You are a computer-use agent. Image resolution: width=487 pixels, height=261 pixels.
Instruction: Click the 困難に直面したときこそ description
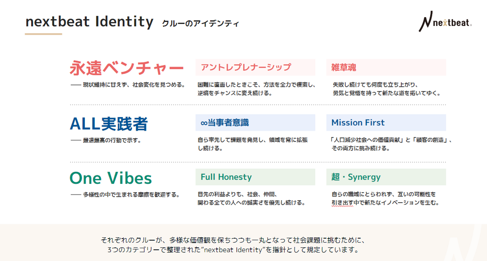[x=256, y=89]
